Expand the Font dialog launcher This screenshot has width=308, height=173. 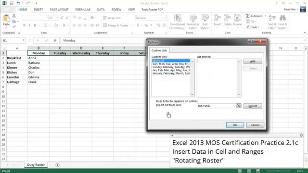point(68,33)
